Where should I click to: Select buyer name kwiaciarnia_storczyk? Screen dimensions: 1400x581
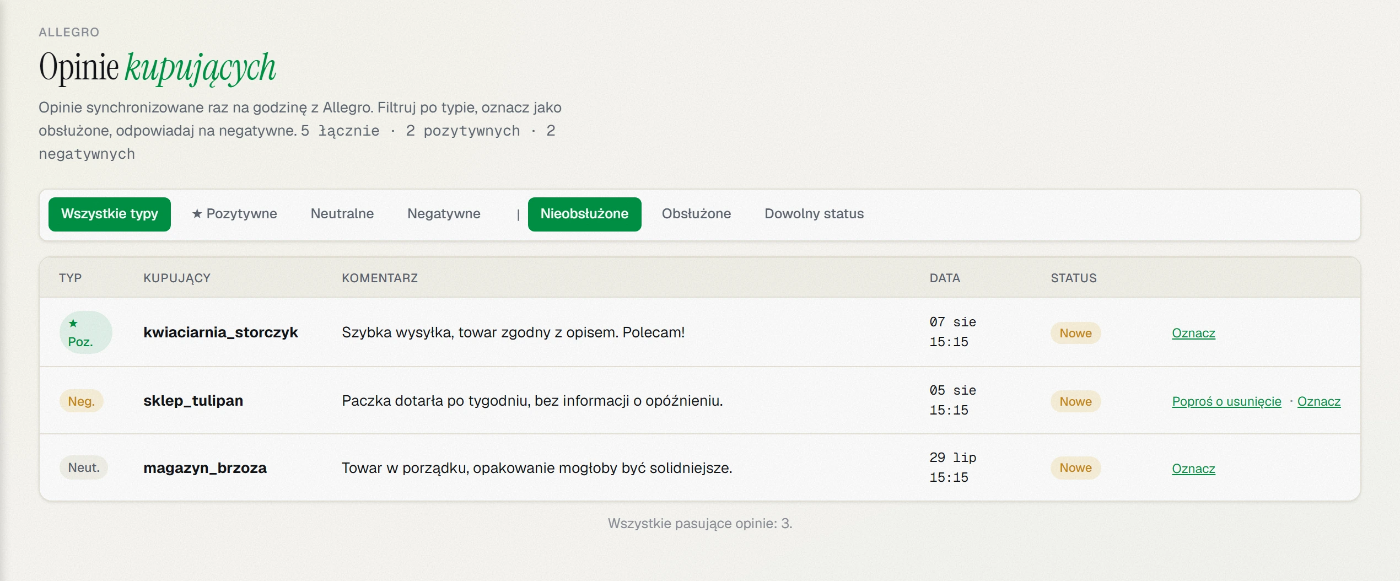click(x=220, y=332)
